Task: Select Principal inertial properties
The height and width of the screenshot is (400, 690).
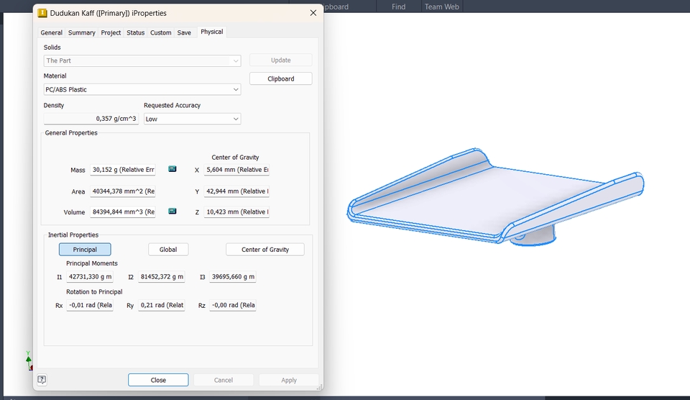Action: click(x=85, y=250)
